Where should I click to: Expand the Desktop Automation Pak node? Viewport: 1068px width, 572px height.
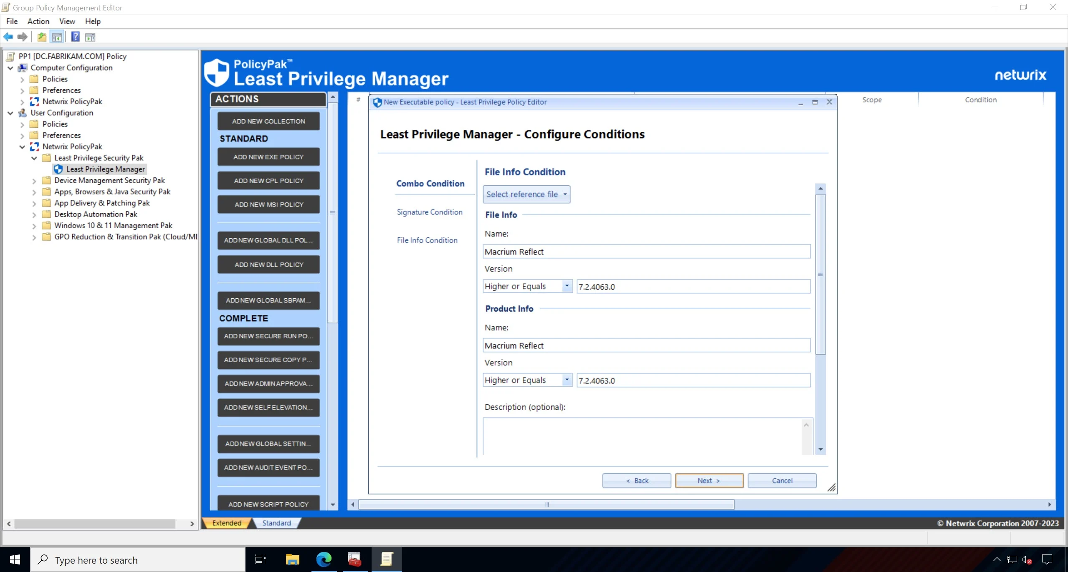pyautogui.click(x=34, y=214)
